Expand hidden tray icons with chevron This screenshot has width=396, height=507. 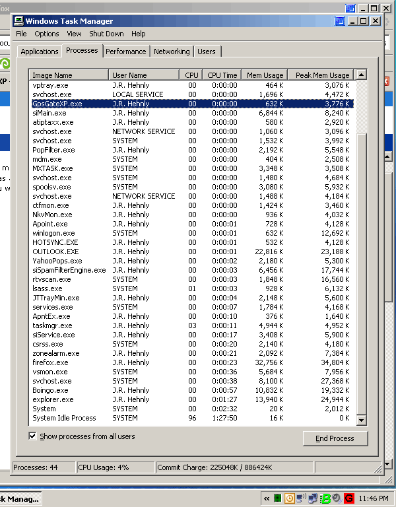pyautogui.click(x=267, y=498)
